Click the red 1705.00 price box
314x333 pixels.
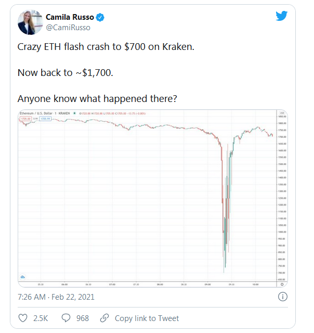(25, 119)
